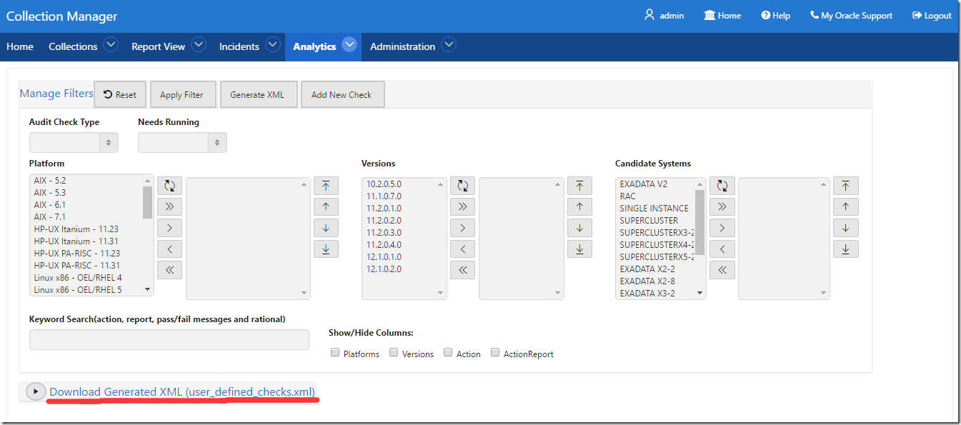Viewport: 961px width, 425px height.
Task: Open the Incidents menu tab
Action: coord(239,46)
